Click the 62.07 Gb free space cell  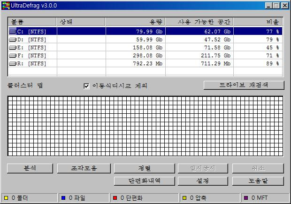click(199, 31)
